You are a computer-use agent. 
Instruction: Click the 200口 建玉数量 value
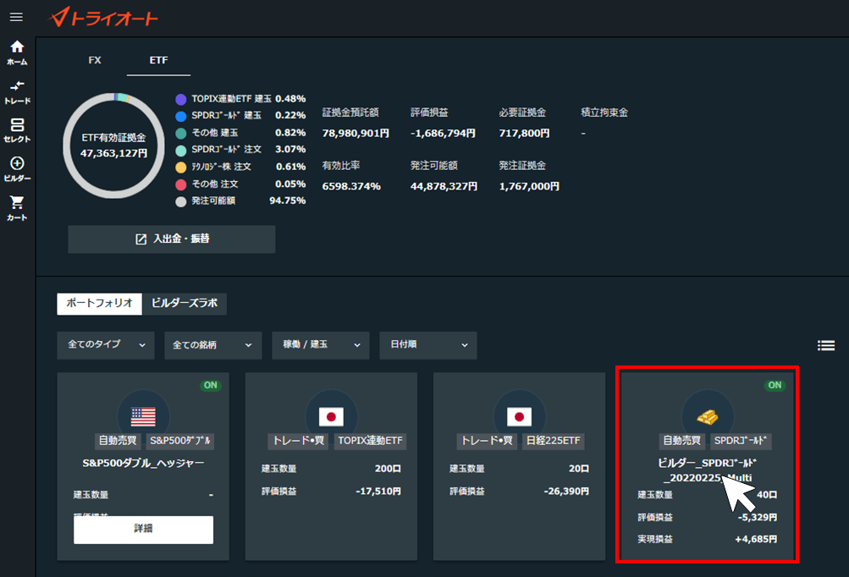click(388, 469)
